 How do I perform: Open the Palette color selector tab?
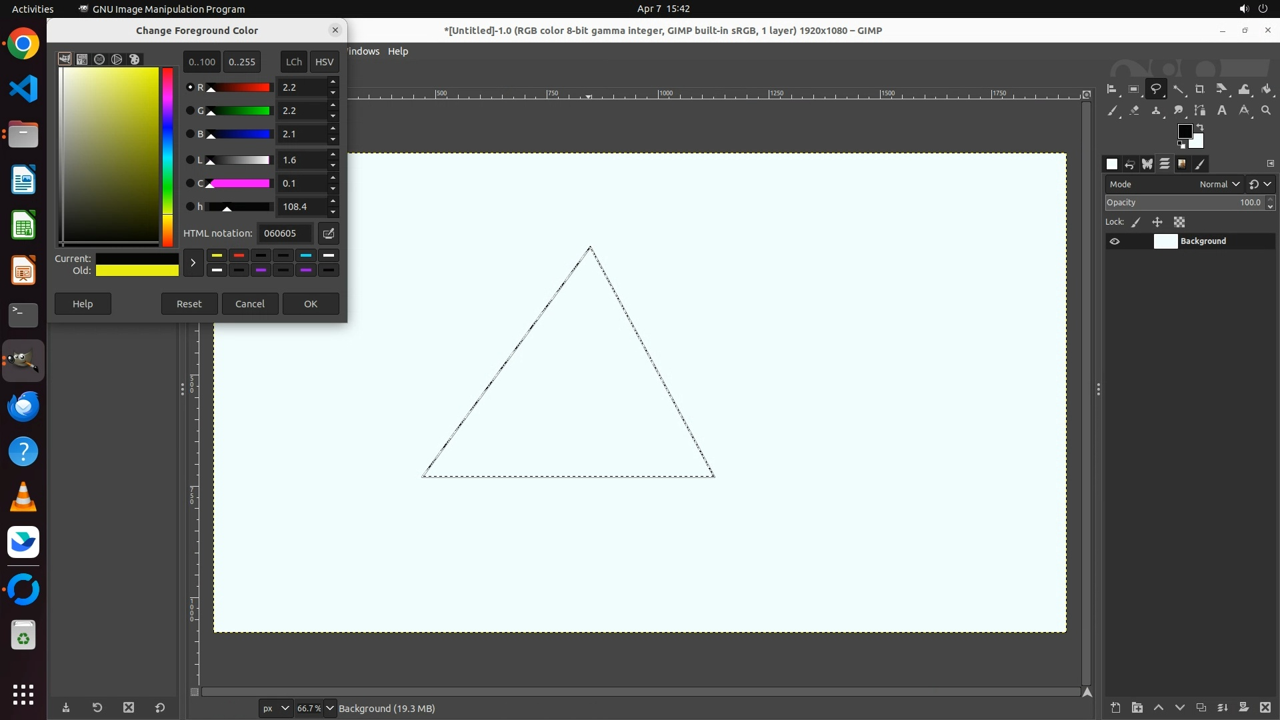click(134, 59)
